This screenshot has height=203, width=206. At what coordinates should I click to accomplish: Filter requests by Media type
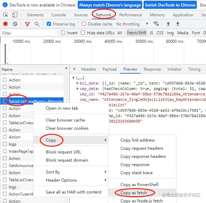click(x=183, y=33)
